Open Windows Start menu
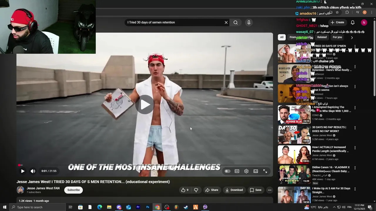The height and width of the screenshot is (211, 376). pos(4,207)
